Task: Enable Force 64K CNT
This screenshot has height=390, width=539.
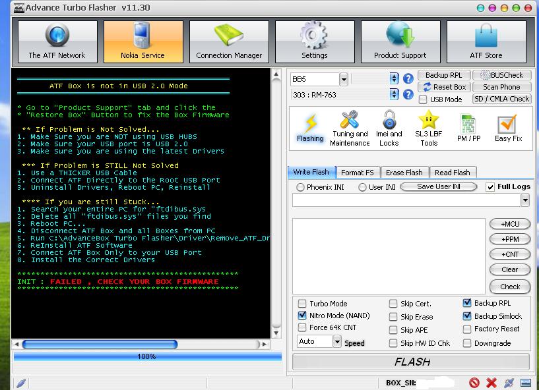Action: click(x=301, y=327)
